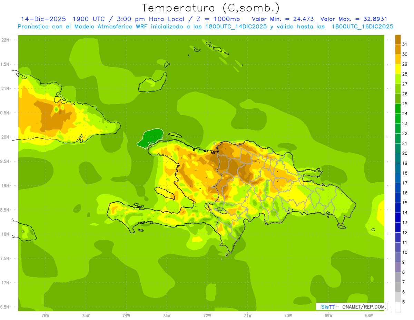This screenshot has height=320, width=414.
Task: Click the 'Valor Min. = 24.473' value
Action: coord(283,19)
